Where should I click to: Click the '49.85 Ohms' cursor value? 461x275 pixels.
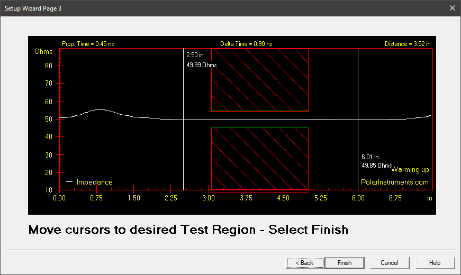pyautogui.click(x=377, y=166)
